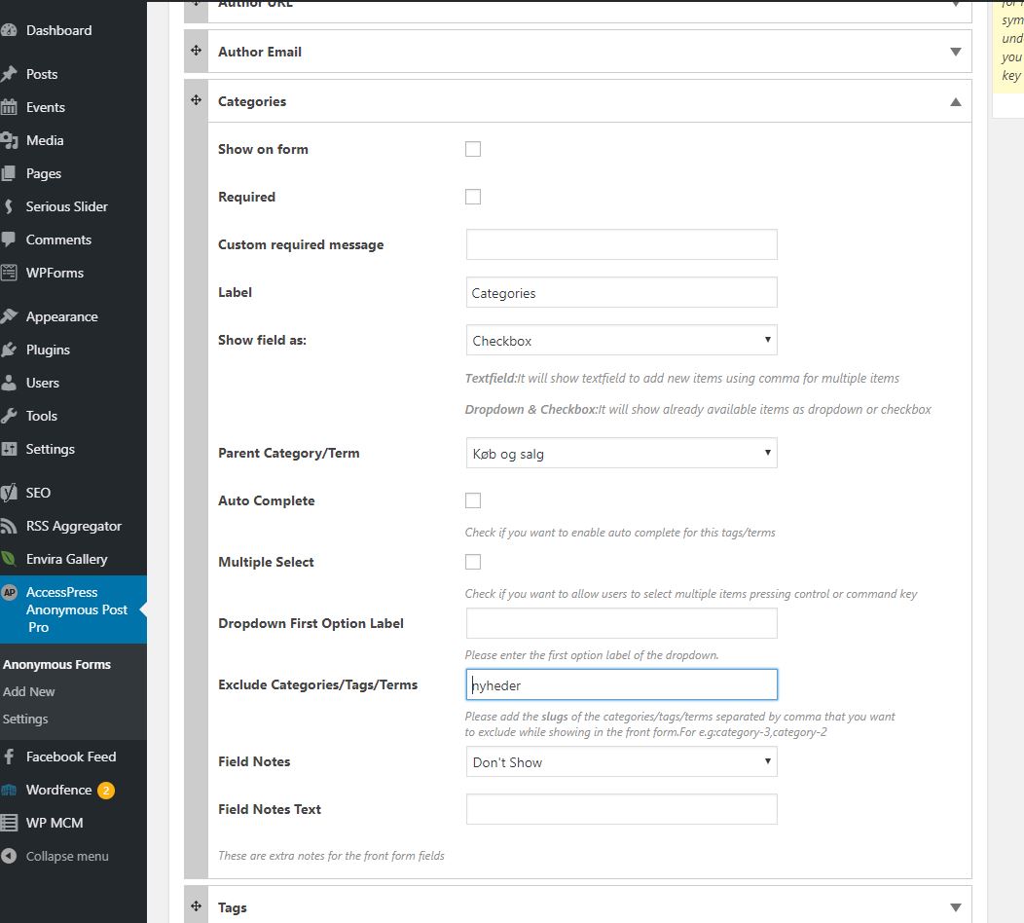The image size is (1024, 923).
Task: Click the Pages icon in sidebar
Action: (x=9, y=173)
